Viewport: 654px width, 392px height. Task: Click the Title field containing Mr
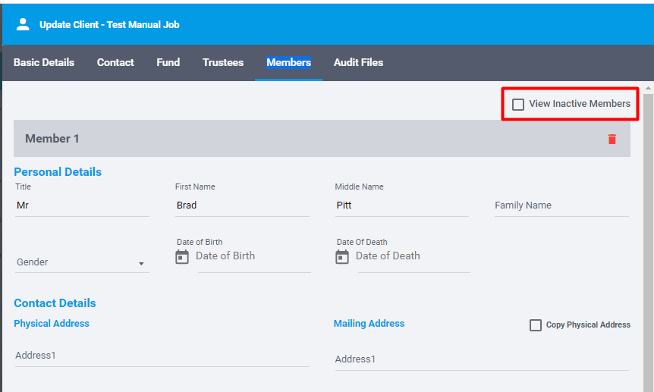pos(81,205)
